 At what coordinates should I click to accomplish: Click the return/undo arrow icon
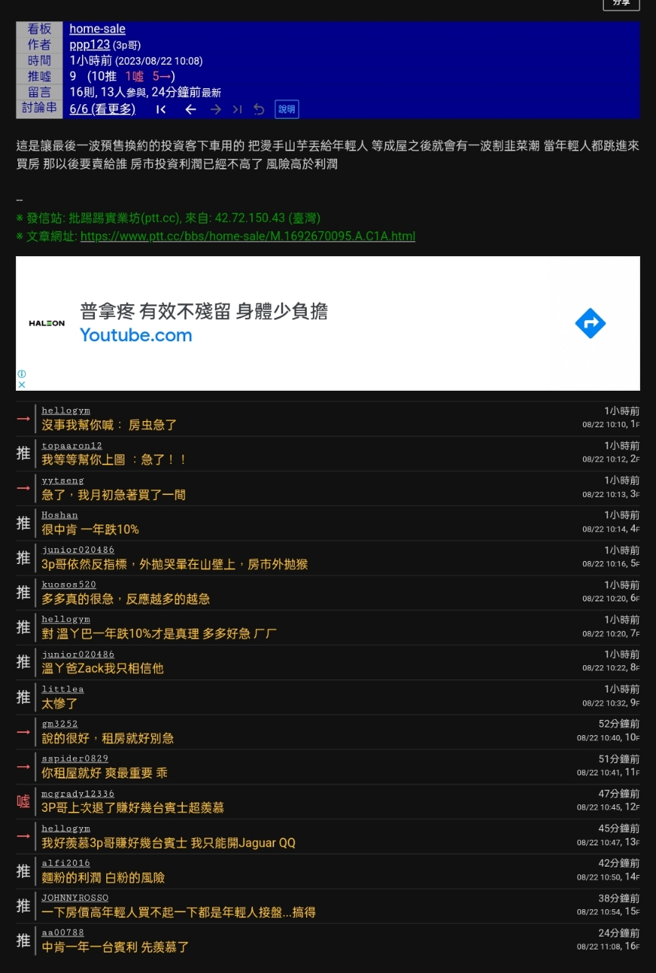click(259, 109)
